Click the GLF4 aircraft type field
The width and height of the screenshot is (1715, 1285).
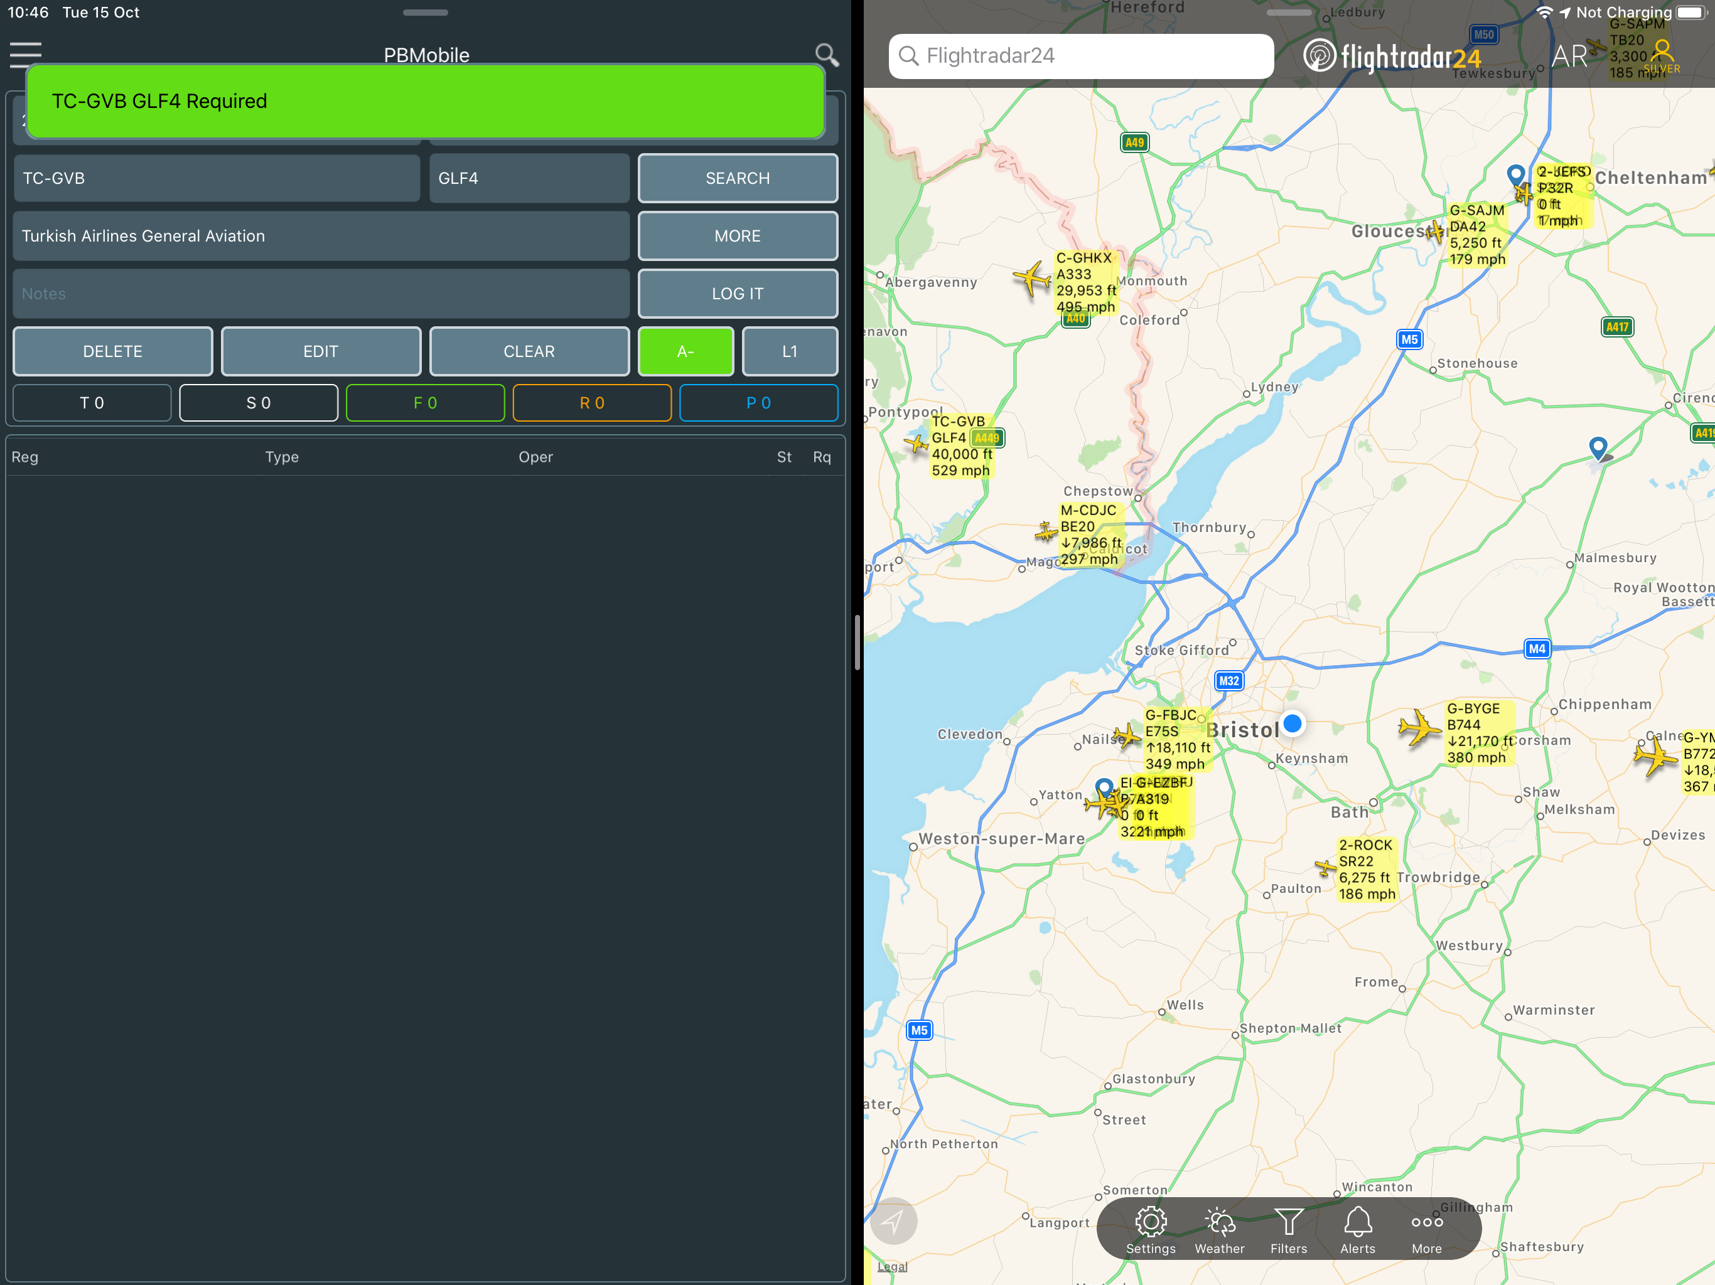click(529, 178)
